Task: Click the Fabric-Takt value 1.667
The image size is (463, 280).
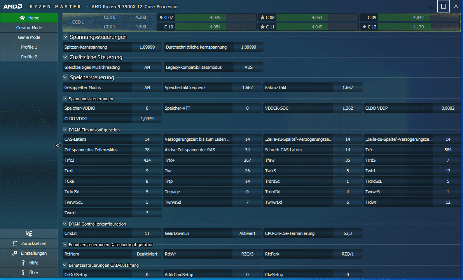Action: pyautogui.click(x=348, y=87)
